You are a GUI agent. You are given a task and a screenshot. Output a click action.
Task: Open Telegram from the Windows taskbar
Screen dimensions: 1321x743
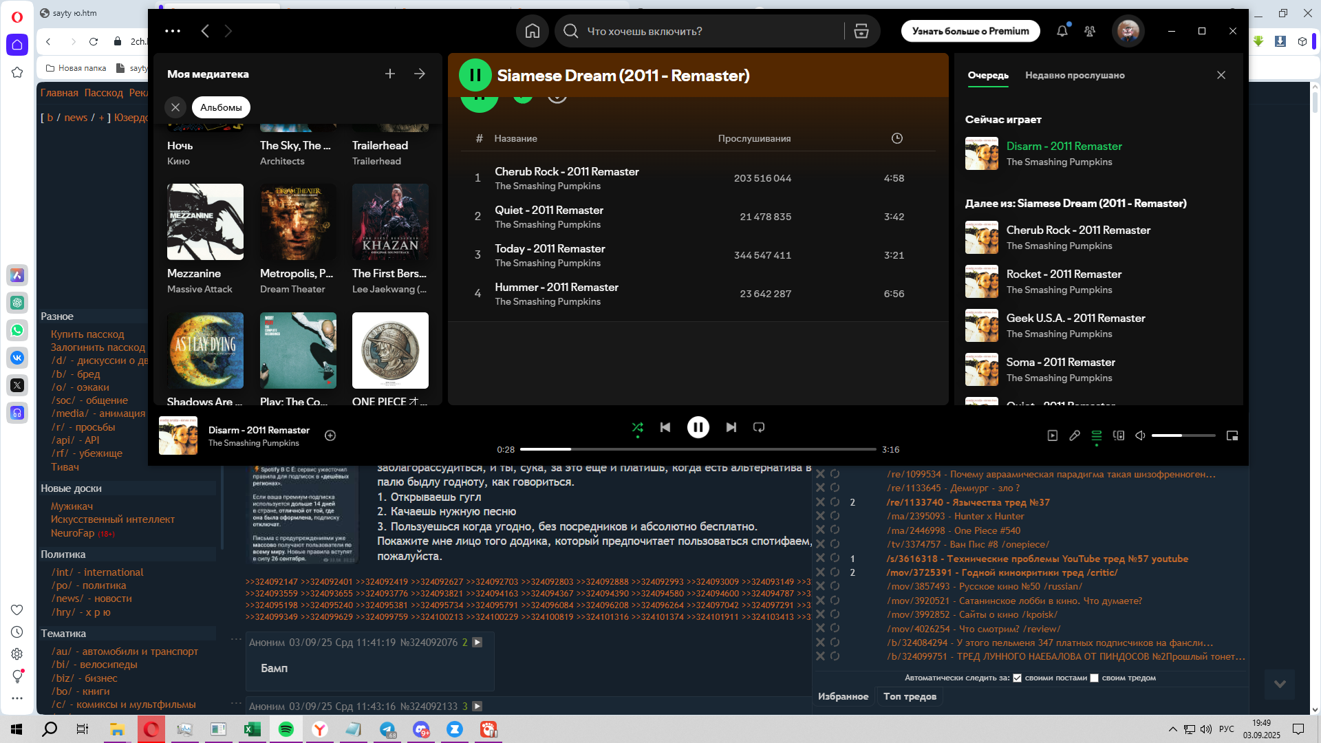[x=387, y=729]
